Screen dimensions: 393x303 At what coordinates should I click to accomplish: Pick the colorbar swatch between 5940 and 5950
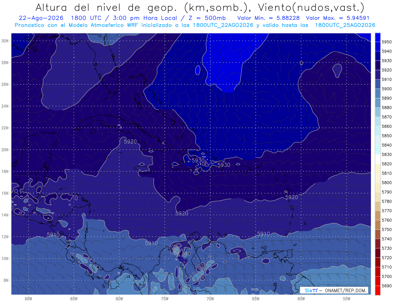[x=378, y=46]
